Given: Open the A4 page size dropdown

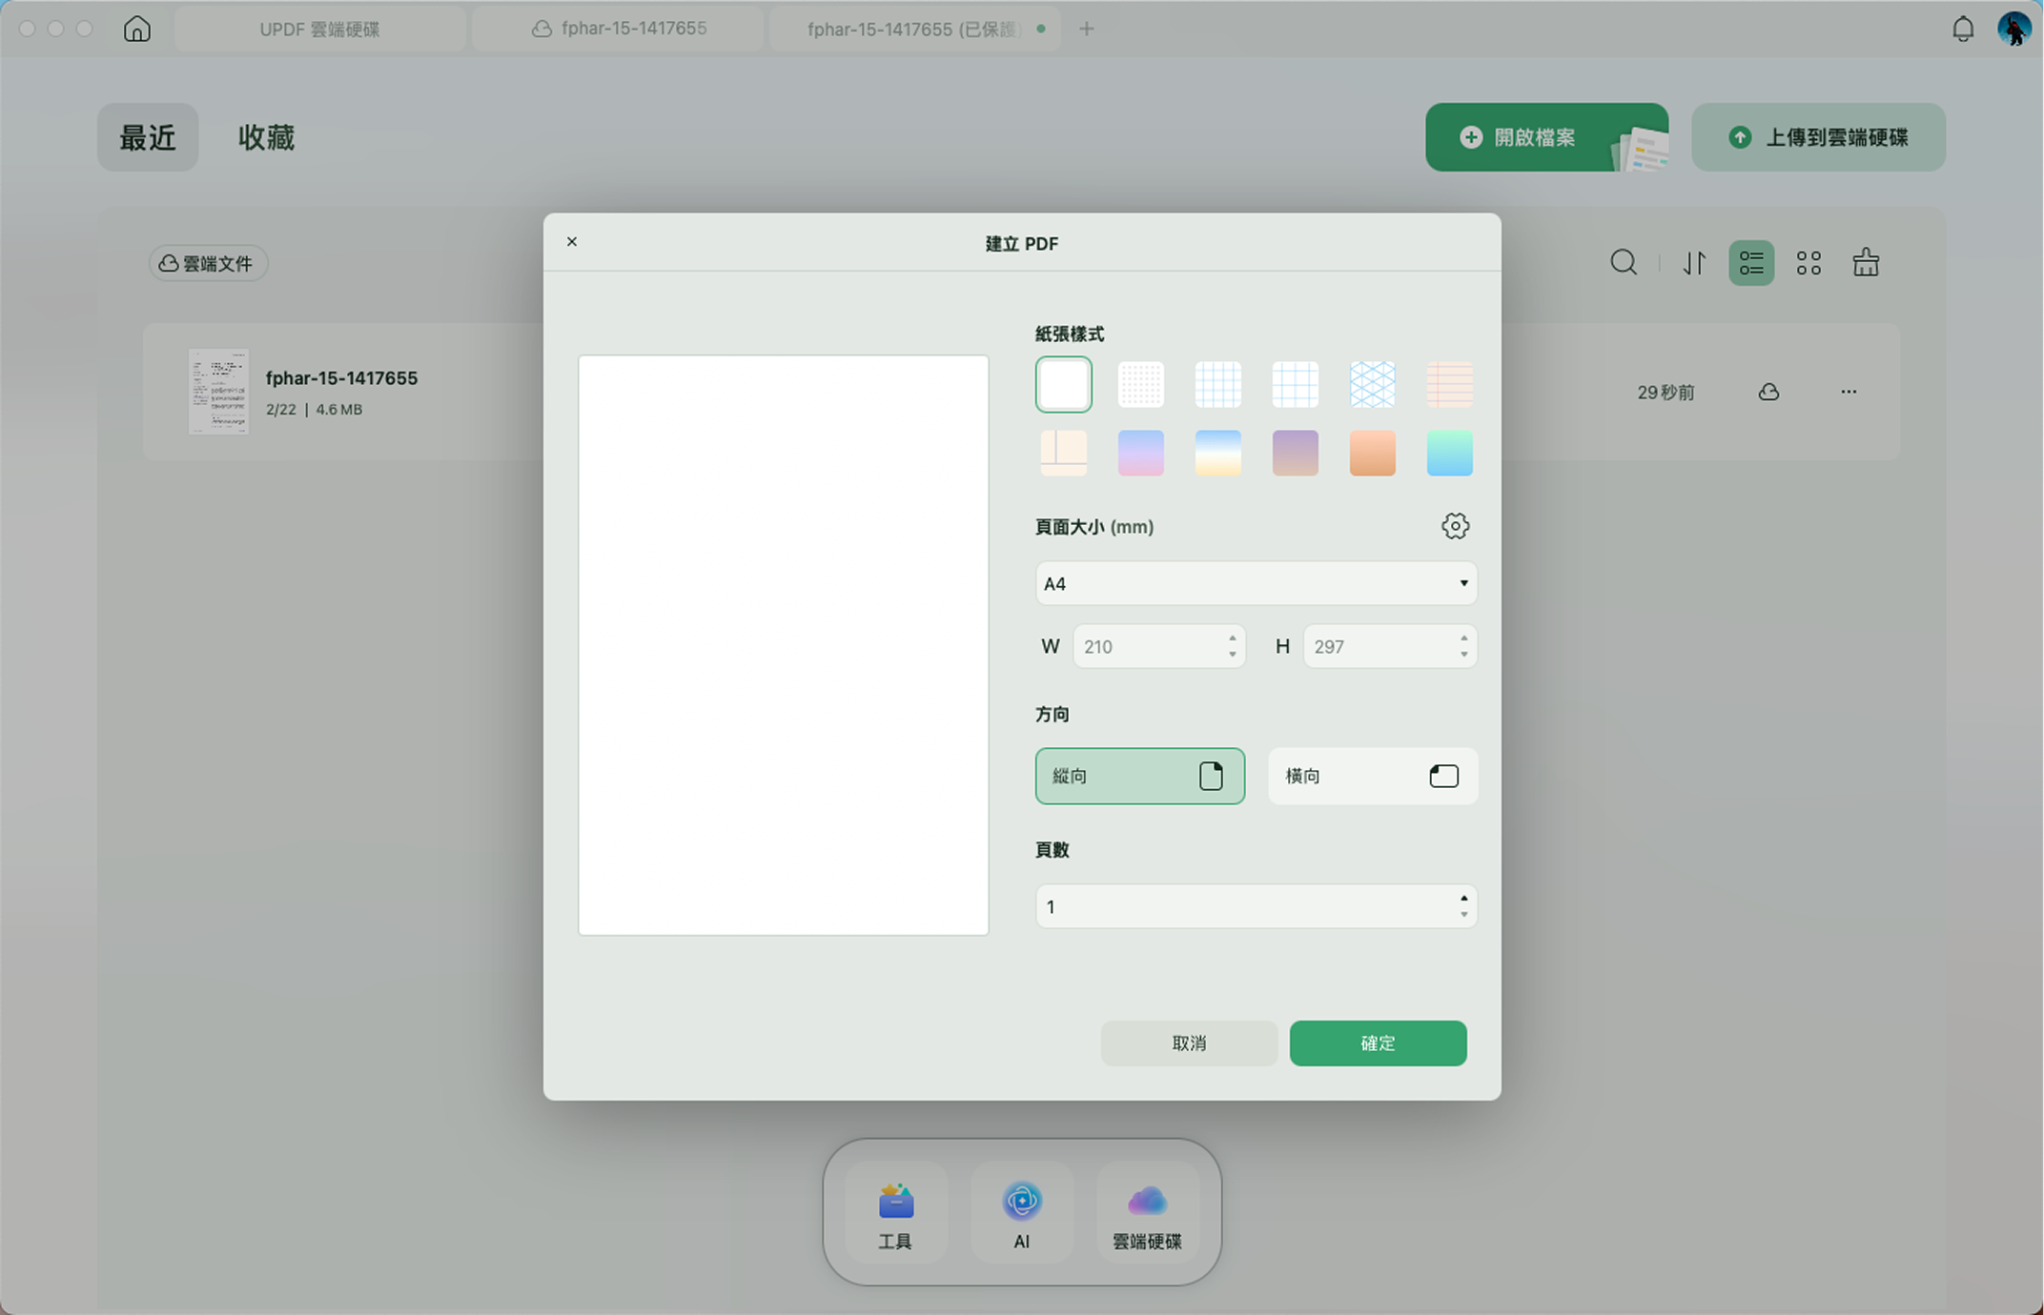Looking at the screenshot, I should (1256, 583).
